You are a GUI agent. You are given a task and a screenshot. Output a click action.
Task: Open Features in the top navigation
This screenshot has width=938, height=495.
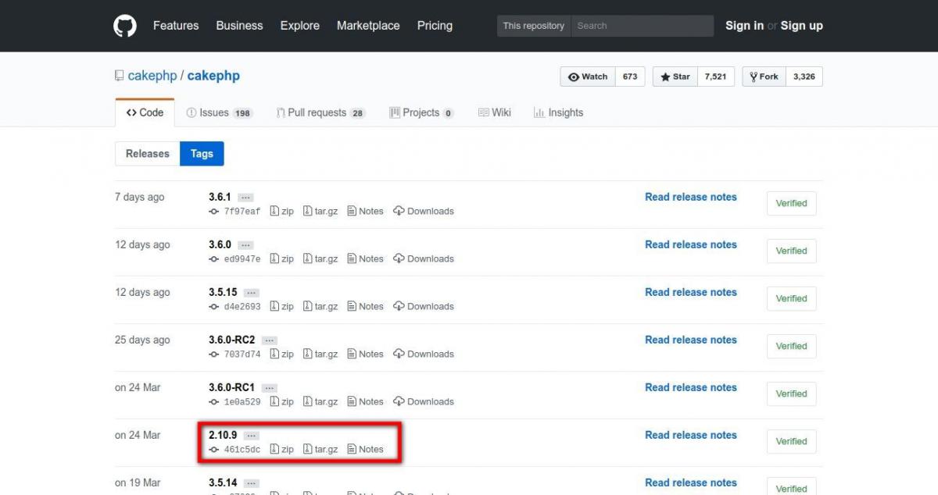pos(176,26)
